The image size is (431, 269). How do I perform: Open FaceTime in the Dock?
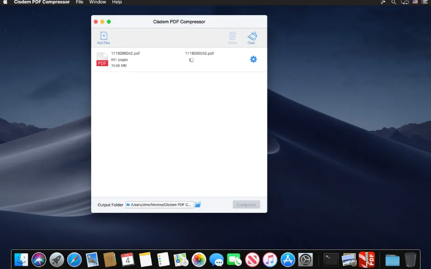click(235, 259)
